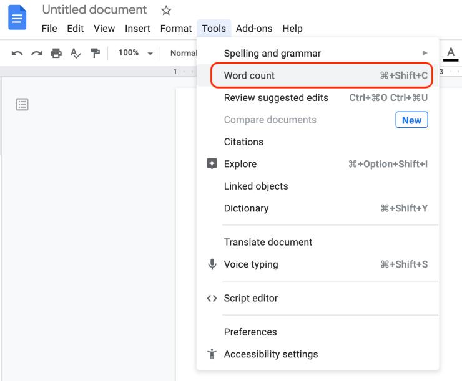Open the text color picker
462x381 pixels.
tap(451, 54)
